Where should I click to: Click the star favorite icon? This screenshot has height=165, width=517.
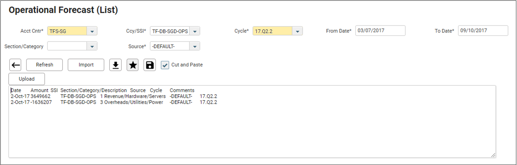point(133,65)
